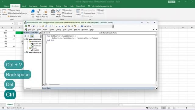Switch to Page Break Preview in status bar
Viewport: 195px width, 110px height.
(x=174, y=108)
